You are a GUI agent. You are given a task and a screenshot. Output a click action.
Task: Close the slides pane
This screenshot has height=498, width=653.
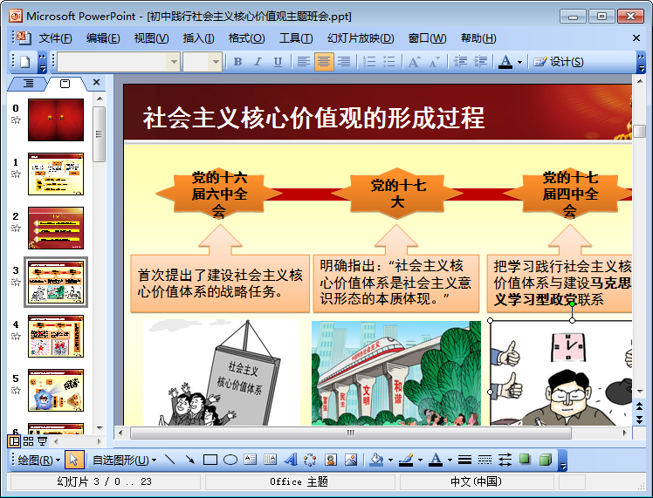pyautogui.click(x=97, y=82)
